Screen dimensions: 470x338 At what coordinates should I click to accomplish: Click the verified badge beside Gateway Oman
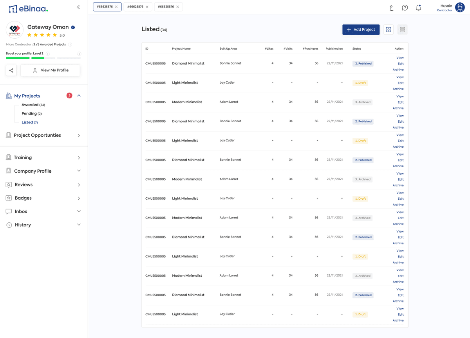73,27
